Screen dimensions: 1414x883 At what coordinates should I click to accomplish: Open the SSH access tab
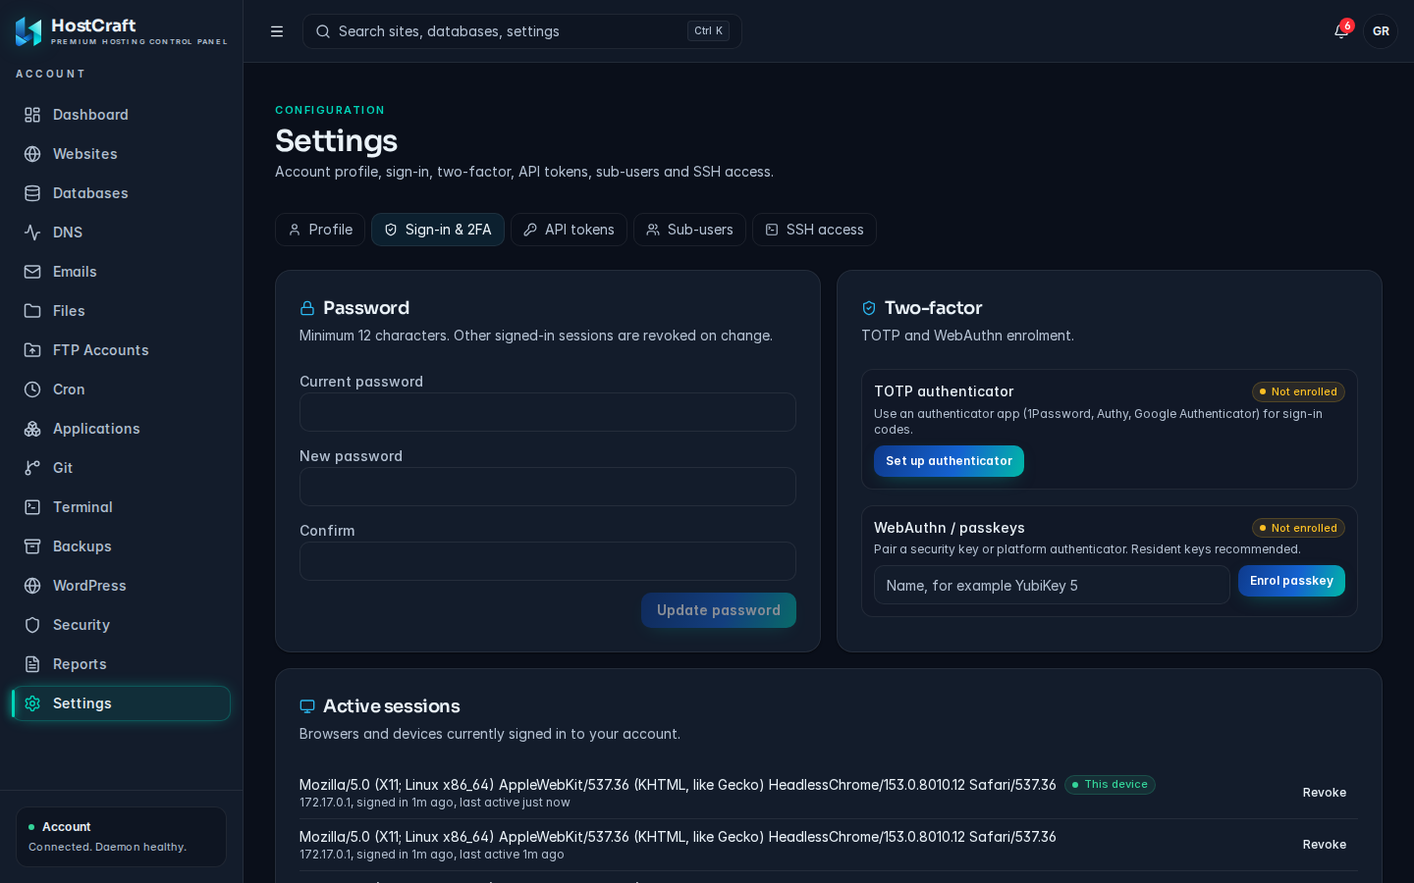click(814, 230)
